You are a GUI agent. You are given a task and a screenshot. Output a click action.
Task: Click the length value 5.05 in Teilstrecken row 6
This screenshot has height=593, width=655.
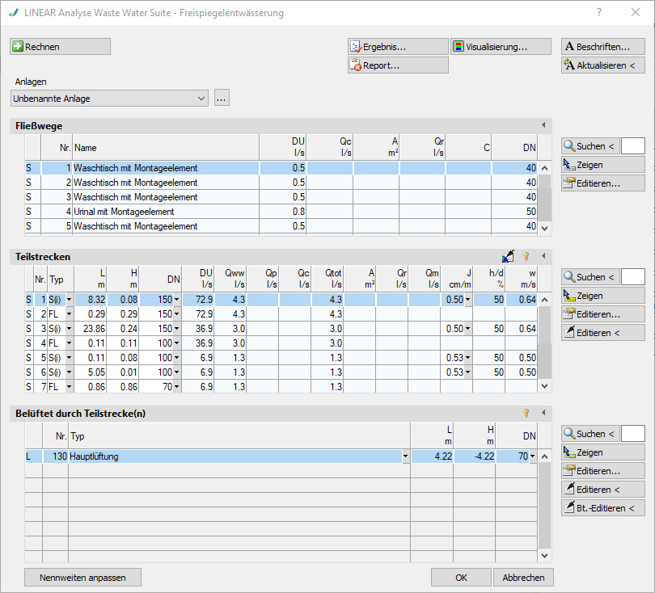[x=91, y=372]
